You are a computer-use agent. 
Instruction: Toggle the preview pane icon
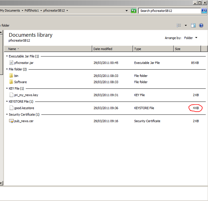193,25
